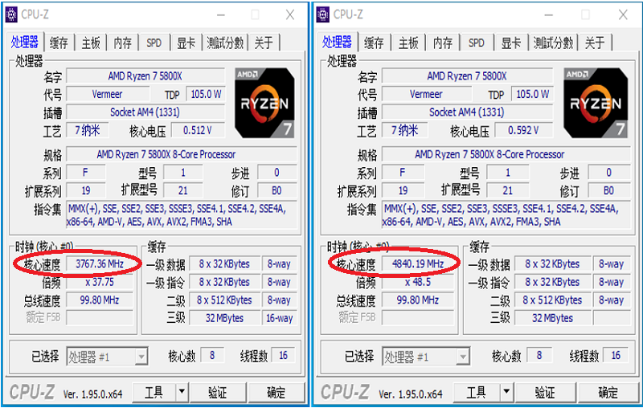Image resolution: width=643 pixels, height=408 pixels.
Task: Minimize the left CPU-Z window
Action: [x=221, y=15]
